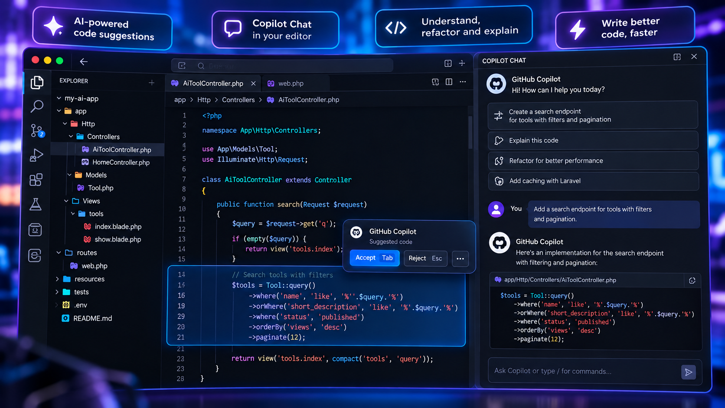Select the AiToolController.php editor tab

click(213, 83)
